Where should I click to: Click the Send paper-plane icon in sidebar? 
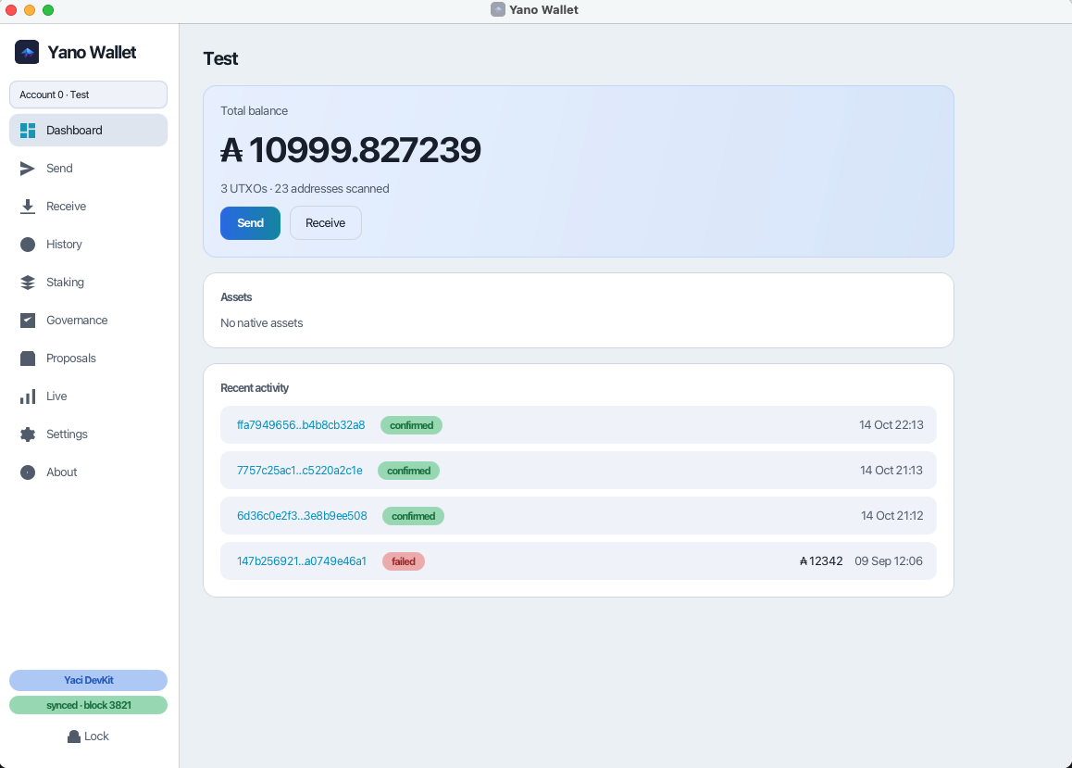tap(28, 169)
